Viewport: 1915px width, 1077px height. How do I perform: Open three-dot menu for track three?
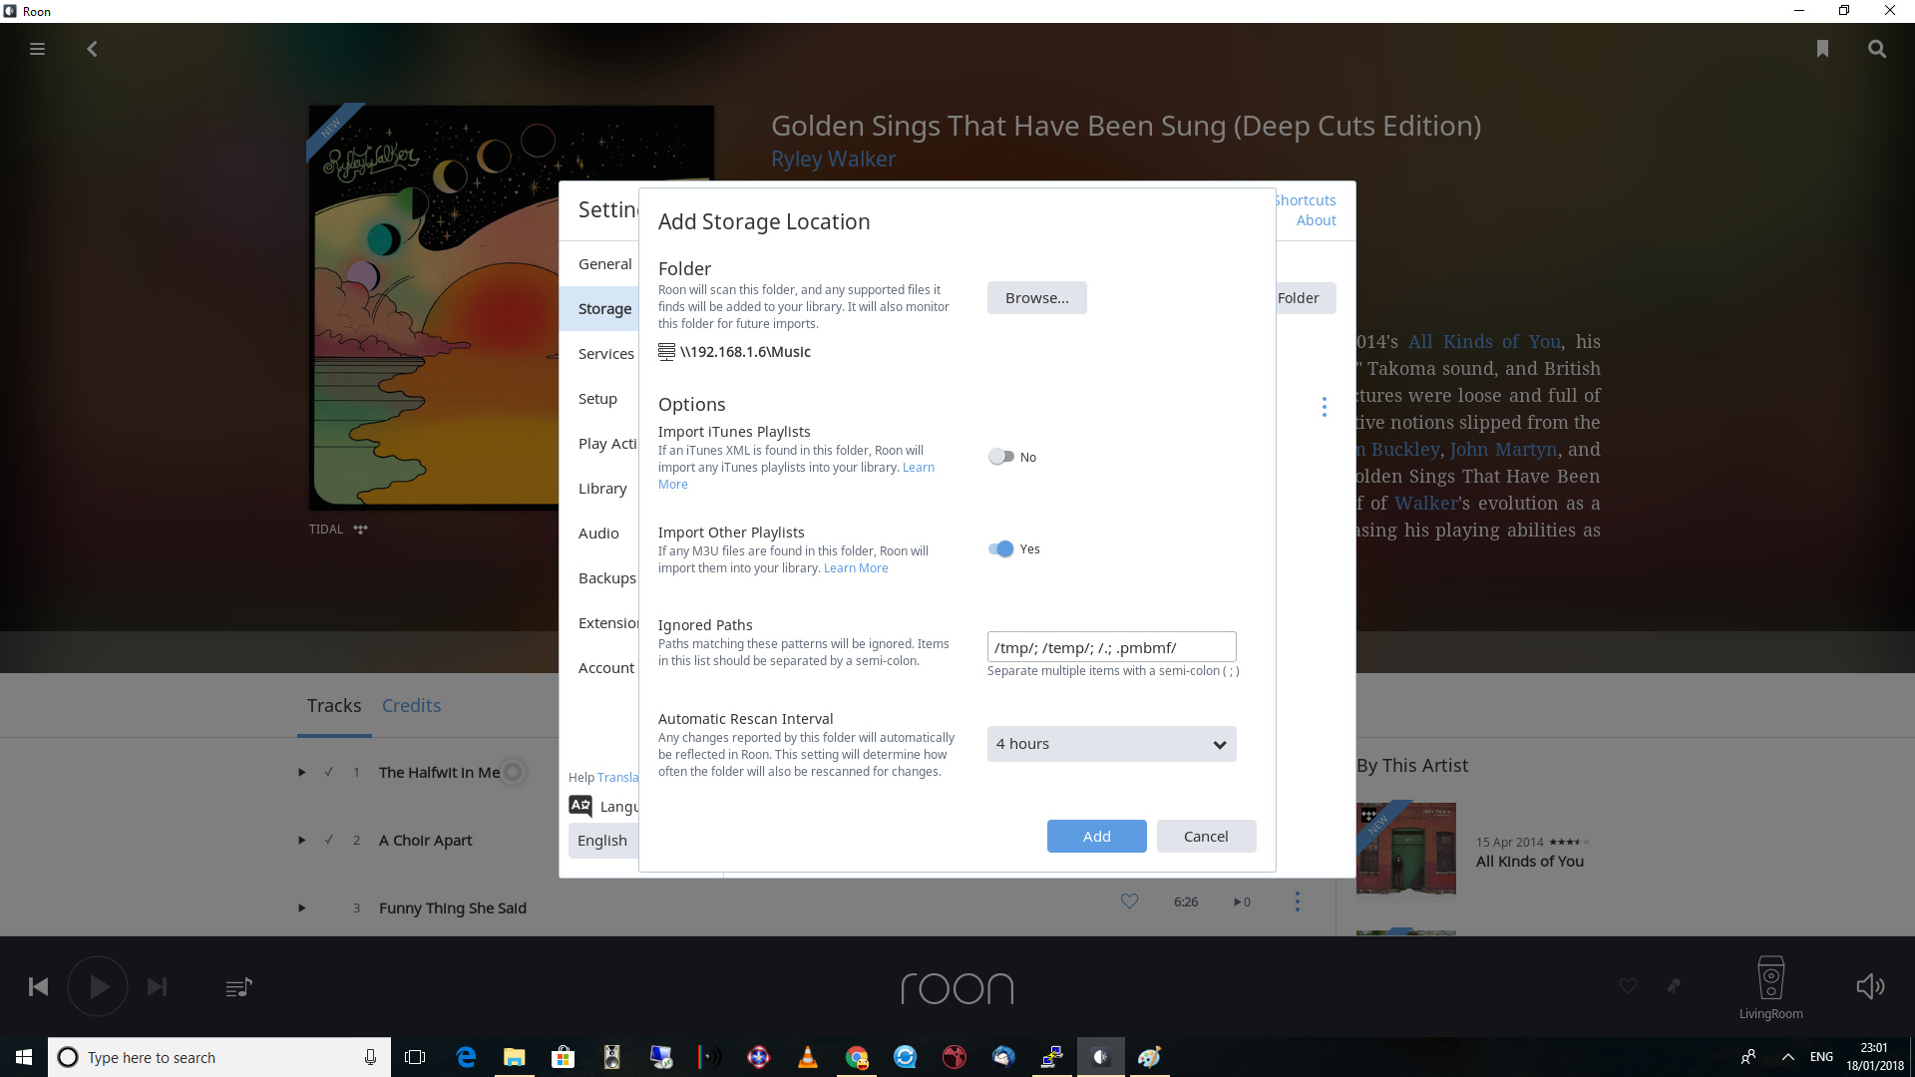tap(1297, 901)
